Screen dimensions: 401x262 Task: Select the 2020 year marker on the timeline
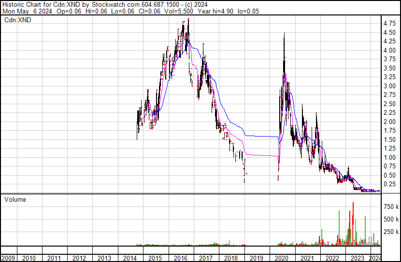(280, 257)
